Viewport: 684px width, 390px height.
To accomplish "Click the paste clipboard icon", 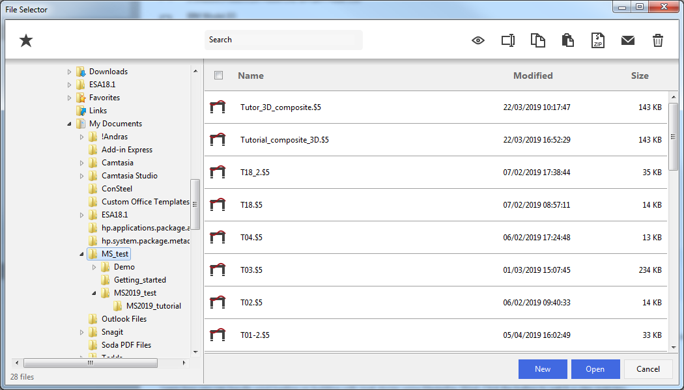I will coord(567,40).
